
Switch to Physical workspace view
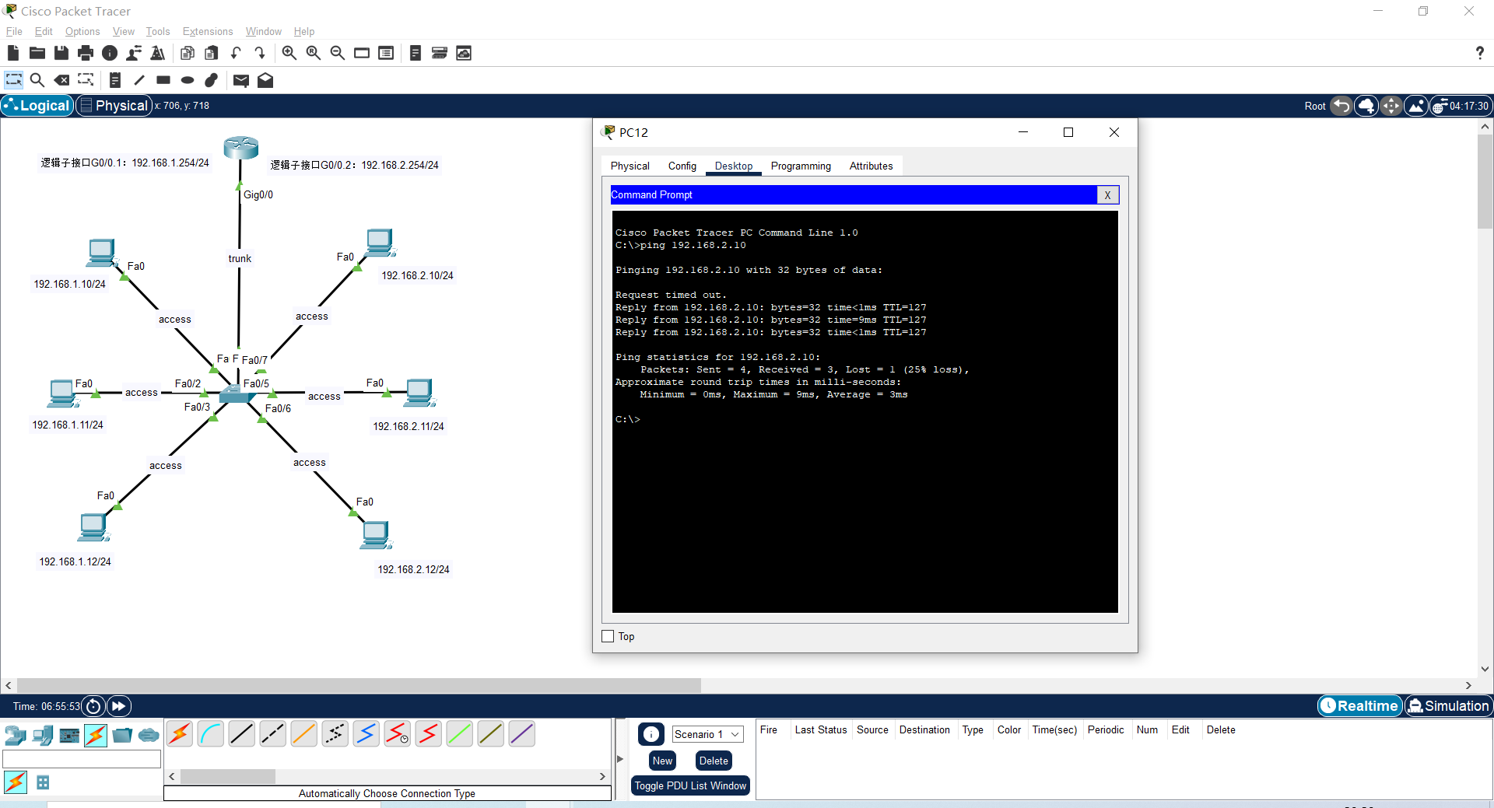(x=114, y=106)
